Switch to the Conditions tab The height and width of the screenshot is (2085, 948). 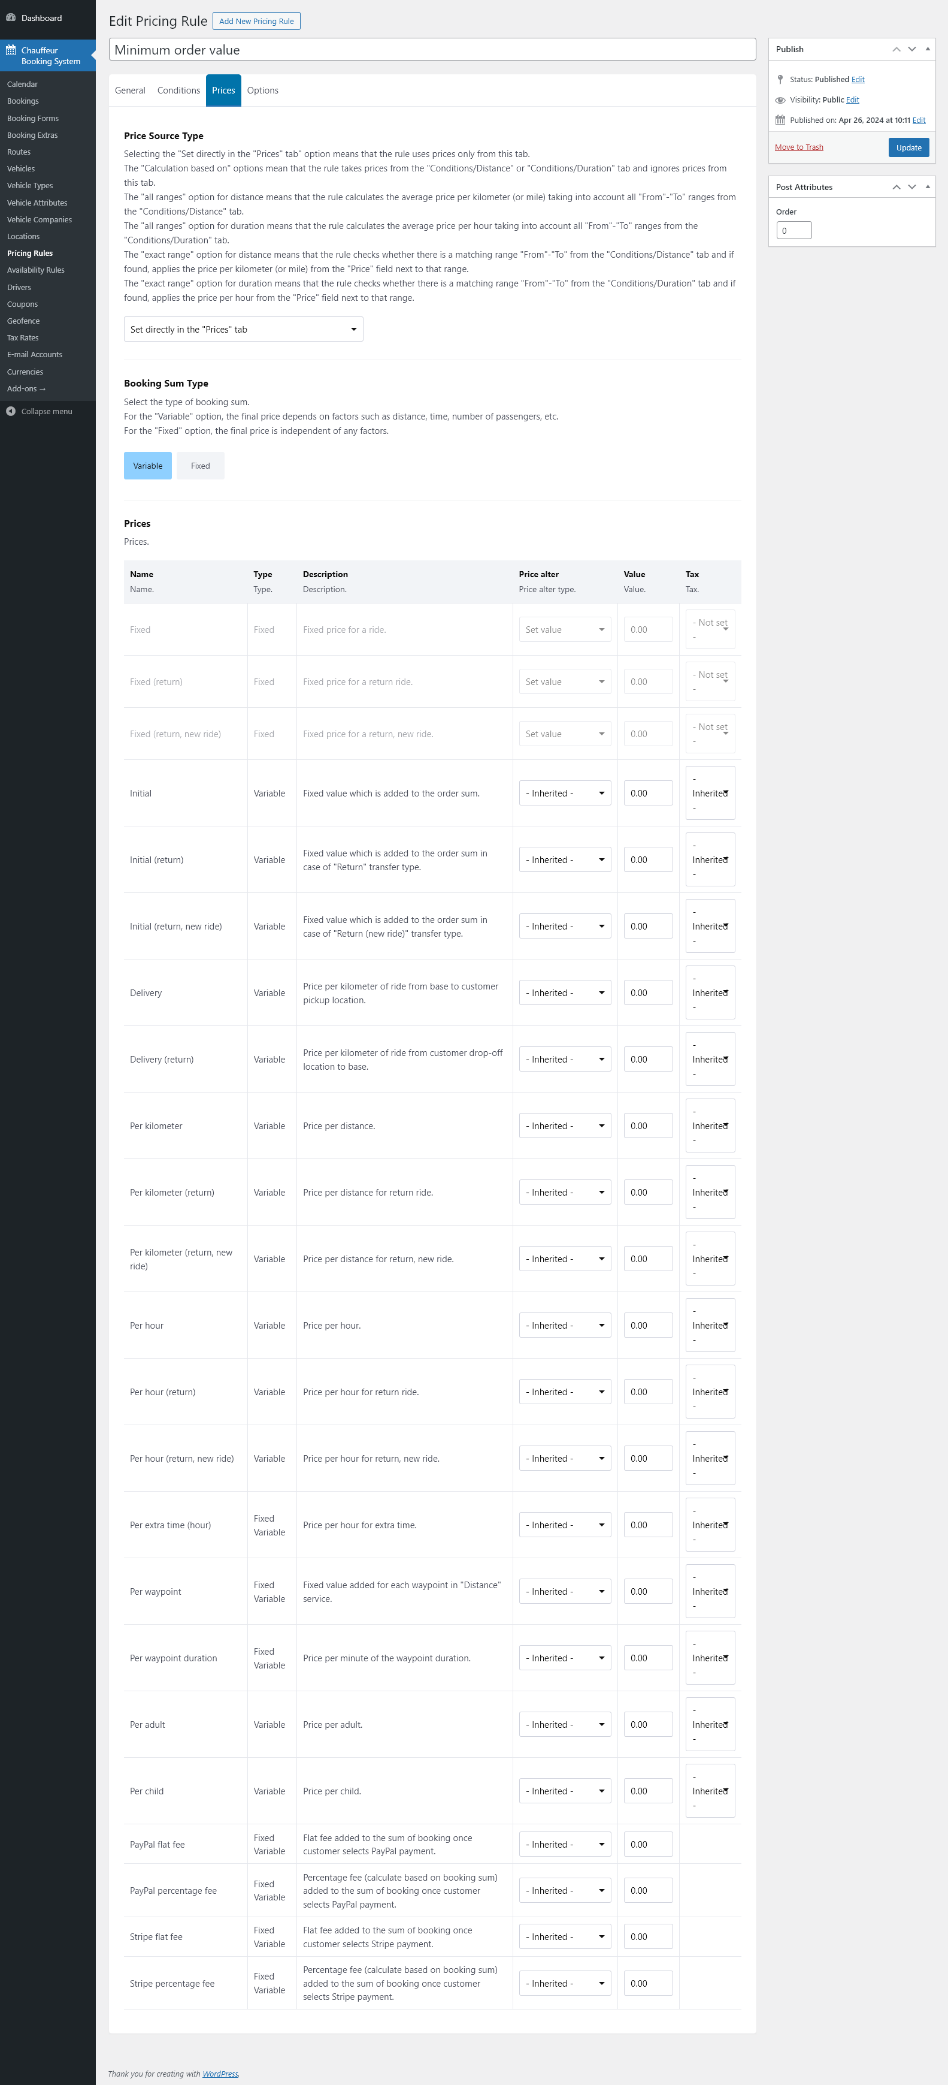178,90
